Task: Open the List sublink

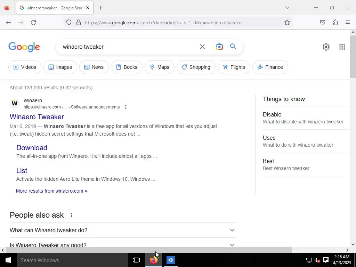Action: tap(22, 170)
